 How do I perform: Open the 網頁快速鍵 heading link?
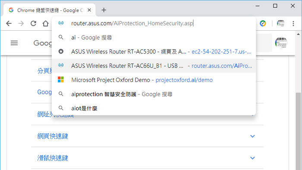click(x=53, y=136)
